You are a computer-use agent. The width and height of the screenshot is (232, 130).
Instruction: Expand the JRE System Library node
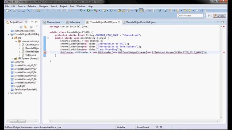[x=12, y=58]
